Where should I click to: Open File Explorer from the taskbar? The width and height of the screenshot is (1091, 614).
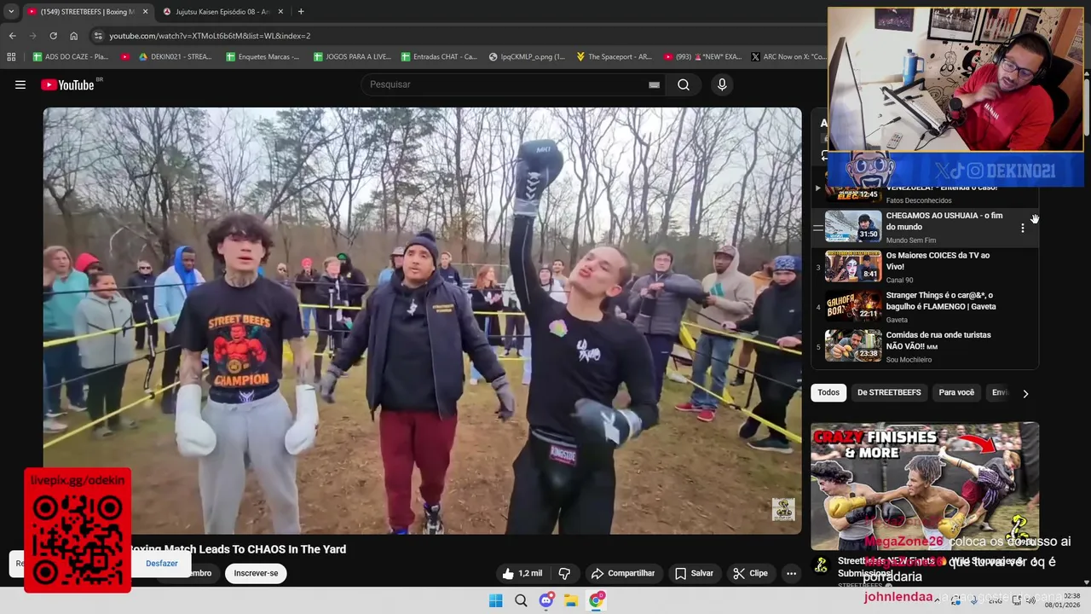point(571,600)
